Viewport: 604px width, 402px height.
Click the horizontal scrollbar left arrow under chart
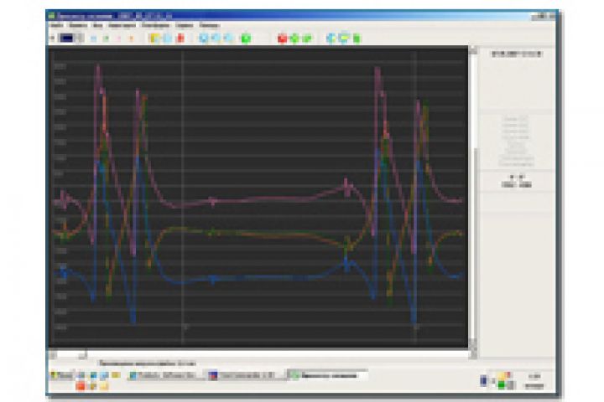coord(52,355)
